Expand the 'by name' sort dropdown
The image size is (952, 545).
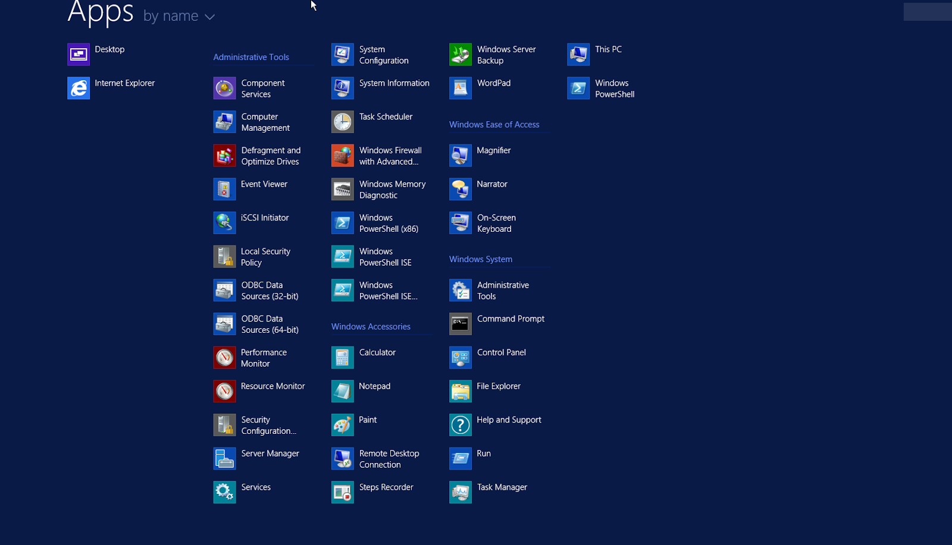pyautogui.click(x=179, y=16)
